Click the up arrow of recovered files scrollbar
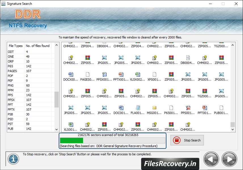Image resolution: width=243 pixels, height=170 pixels. point(233,45)
